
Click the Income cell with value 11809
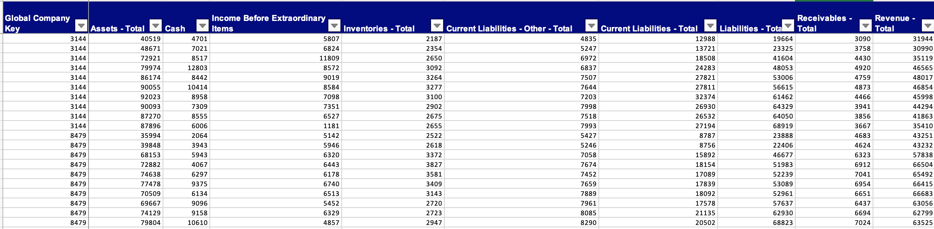coord(276,58)
